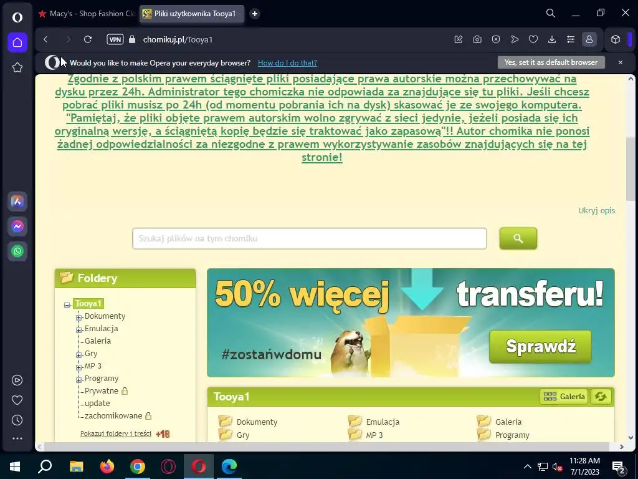Viewport: 638px width, 479px height.
Task: Open the Programy folder in file list
Action: (x=512, y=435)
